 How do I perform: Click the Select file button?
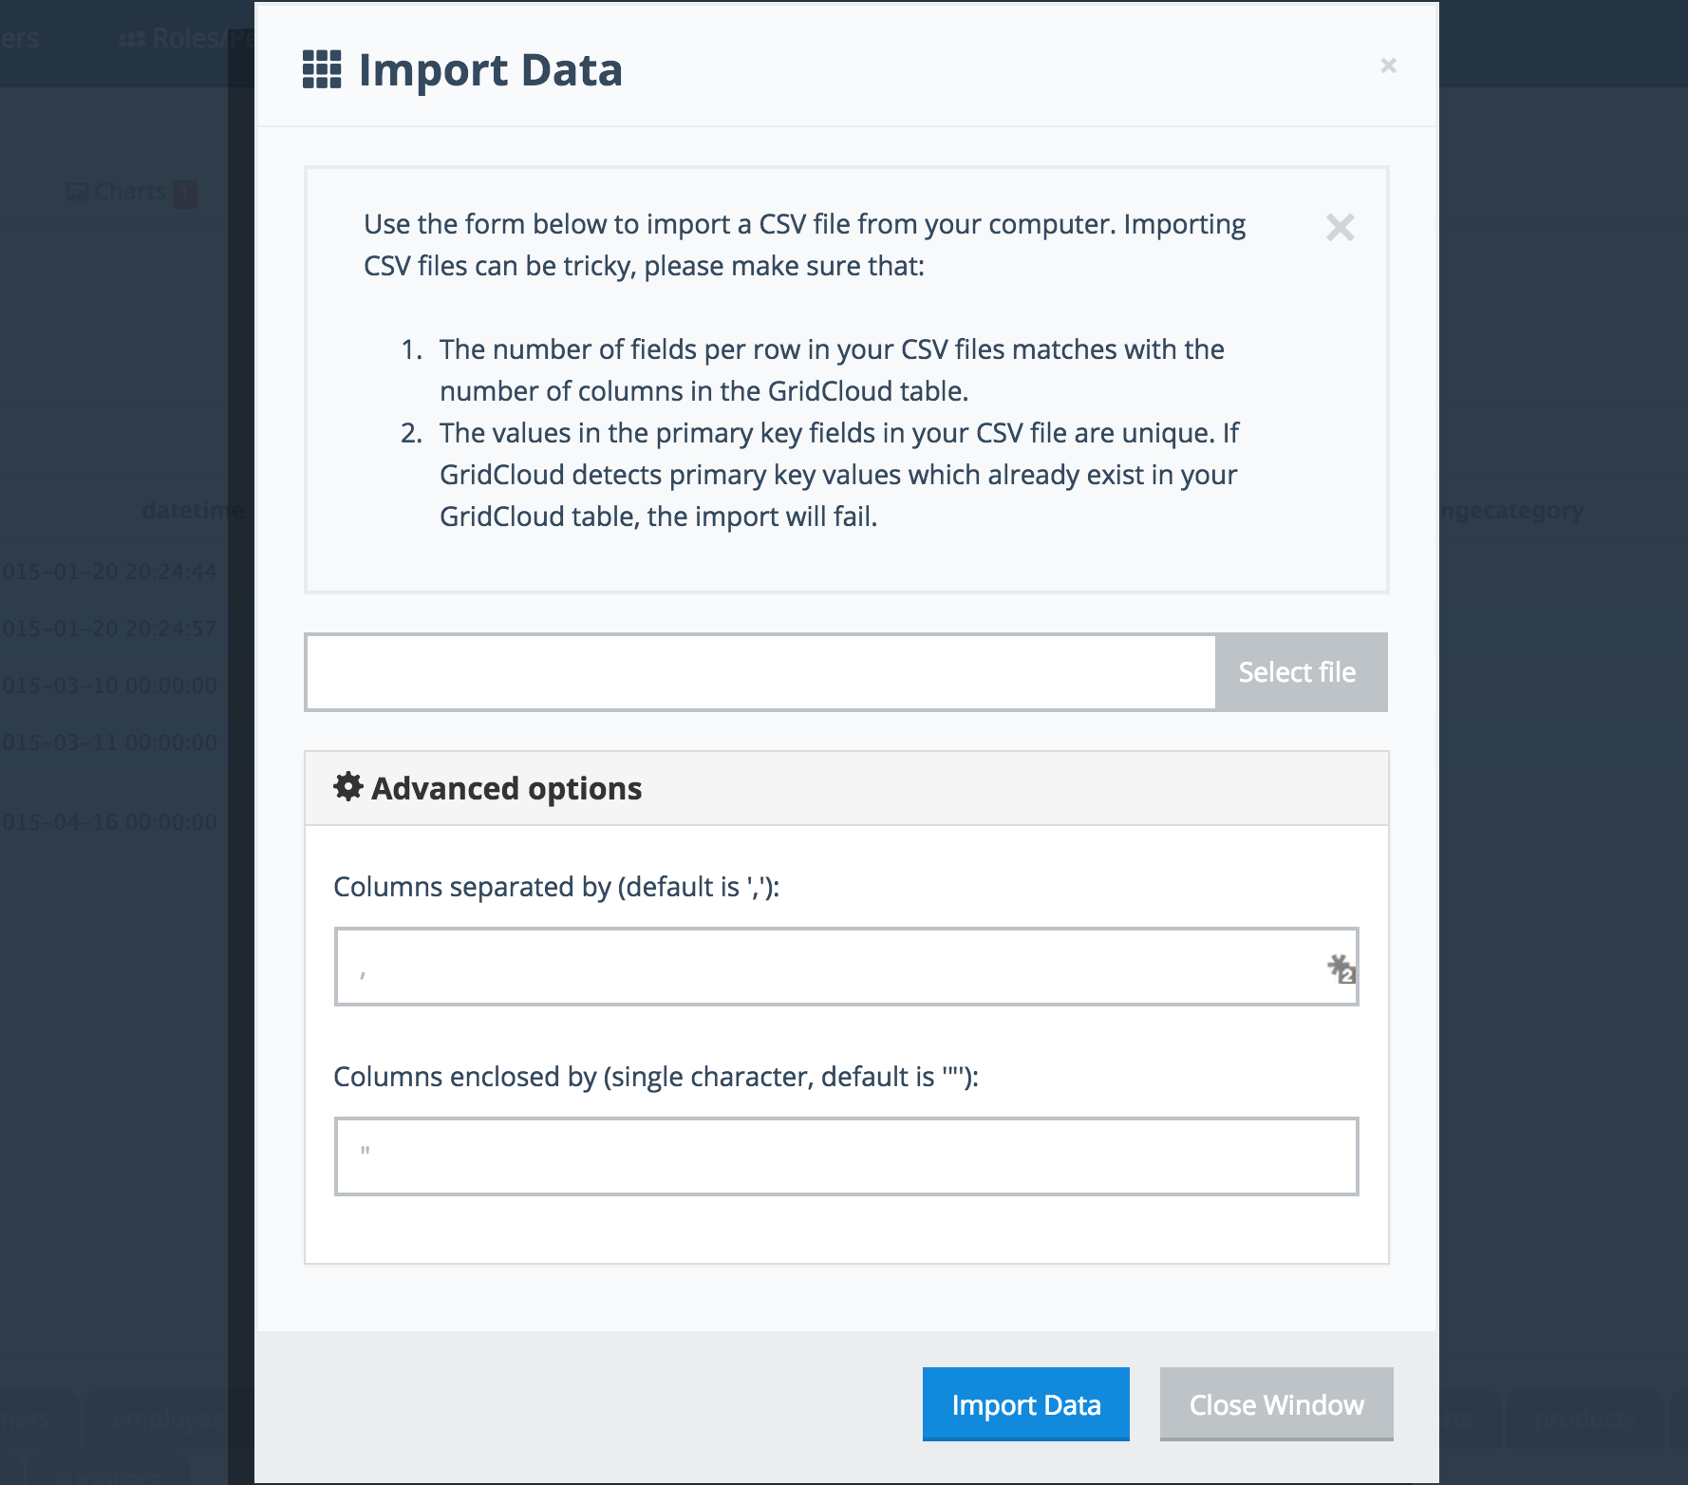(1297, 671)
